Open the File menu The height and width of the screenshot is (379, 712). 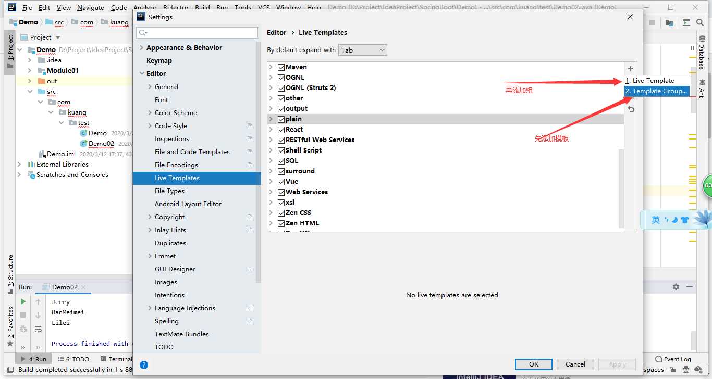(27, 8)
